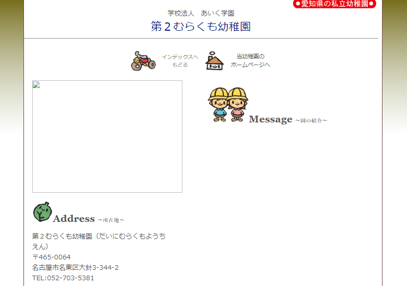
Task: Click the tricycle icon
Action: coord(143,61)
